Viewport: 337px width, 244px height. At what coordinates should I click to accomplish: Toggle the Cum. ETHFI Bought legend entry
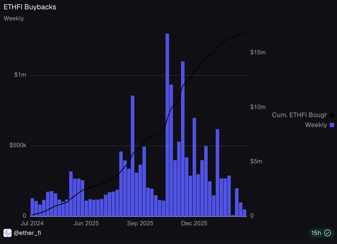tap(303, 115)
